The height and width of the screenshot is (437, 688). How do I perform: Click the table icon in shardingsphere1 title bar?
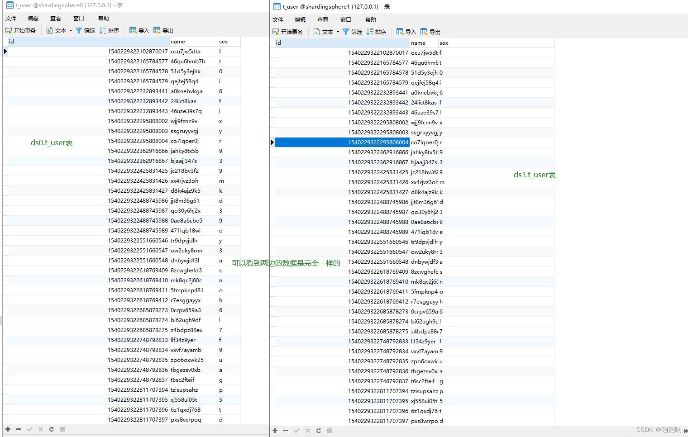[x=277, y=6]
